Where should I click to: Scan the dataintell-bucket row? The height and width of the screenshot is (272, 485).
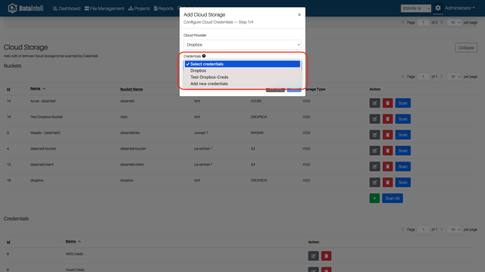(403, 151)
